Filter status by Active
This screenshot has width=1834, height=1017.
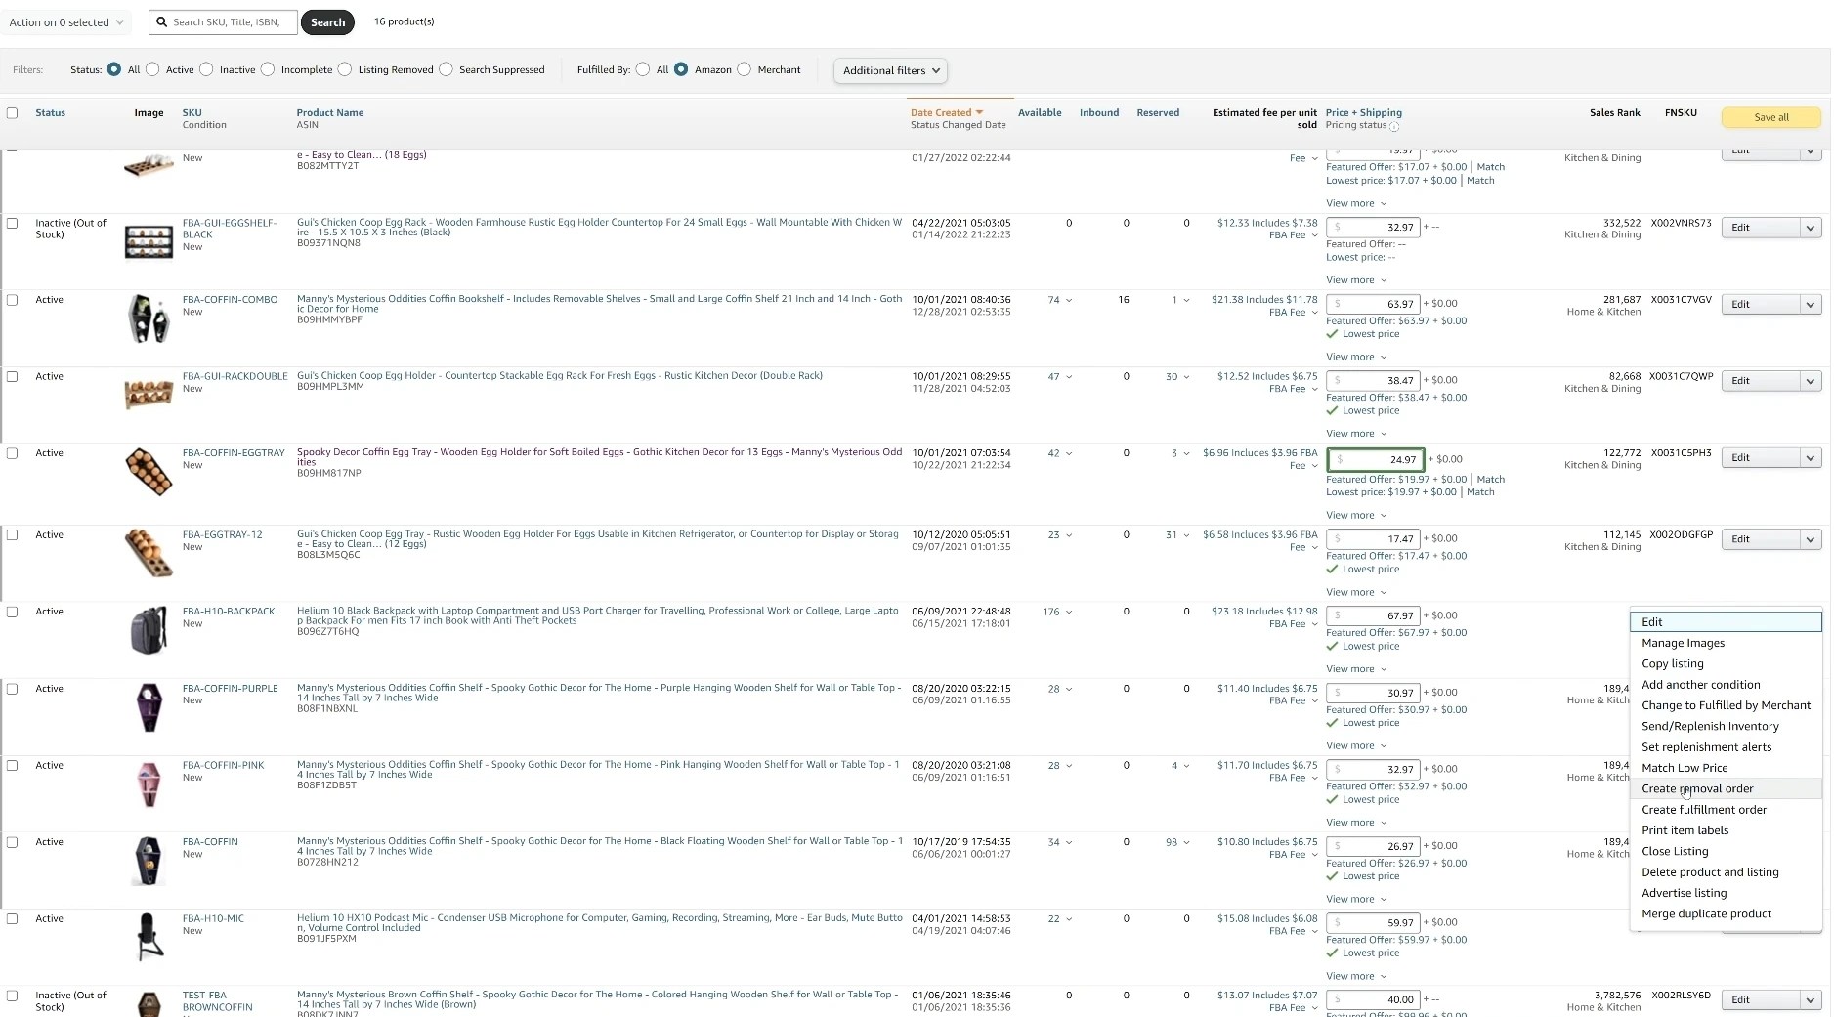click(152, 69)
